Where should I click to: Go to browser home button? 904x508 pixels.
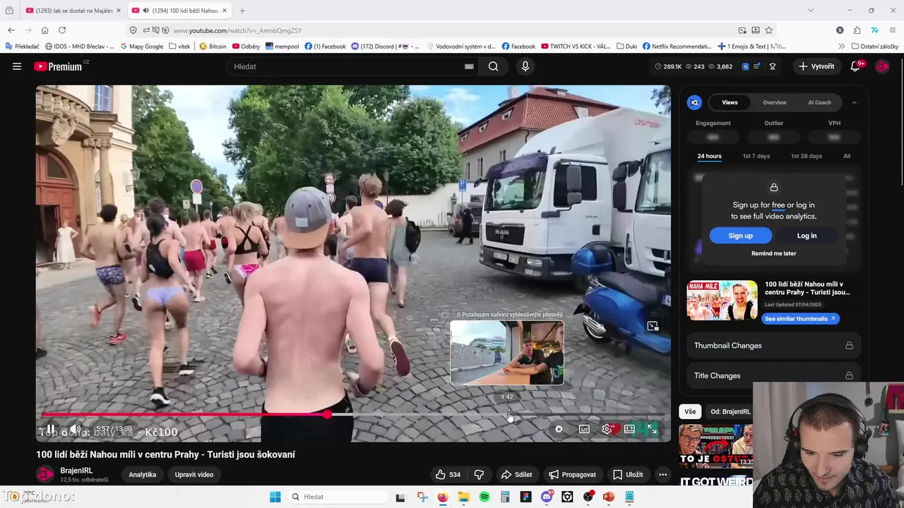click(44, 30)
